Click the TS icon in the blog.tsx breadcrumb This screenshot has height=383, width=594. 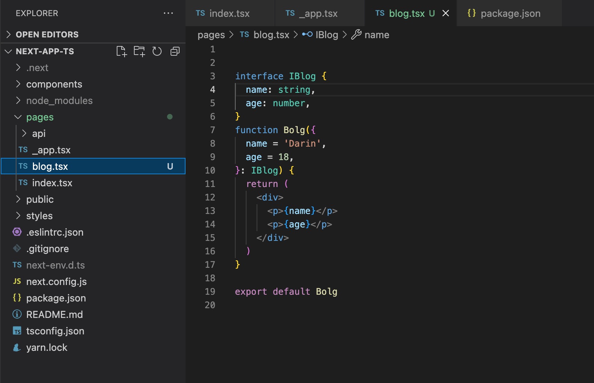(245, 34)
